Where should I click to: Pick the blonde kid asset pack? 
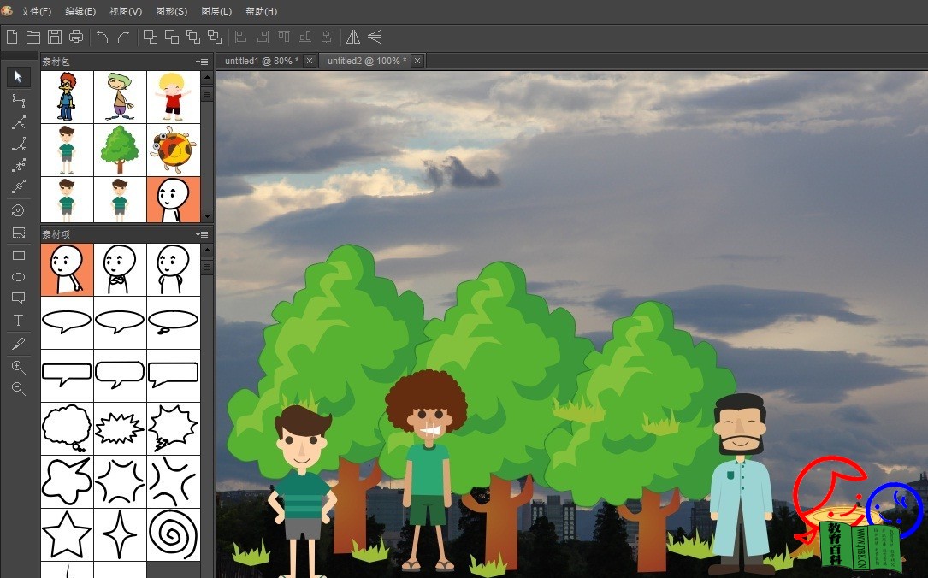(x=174, y=97)
